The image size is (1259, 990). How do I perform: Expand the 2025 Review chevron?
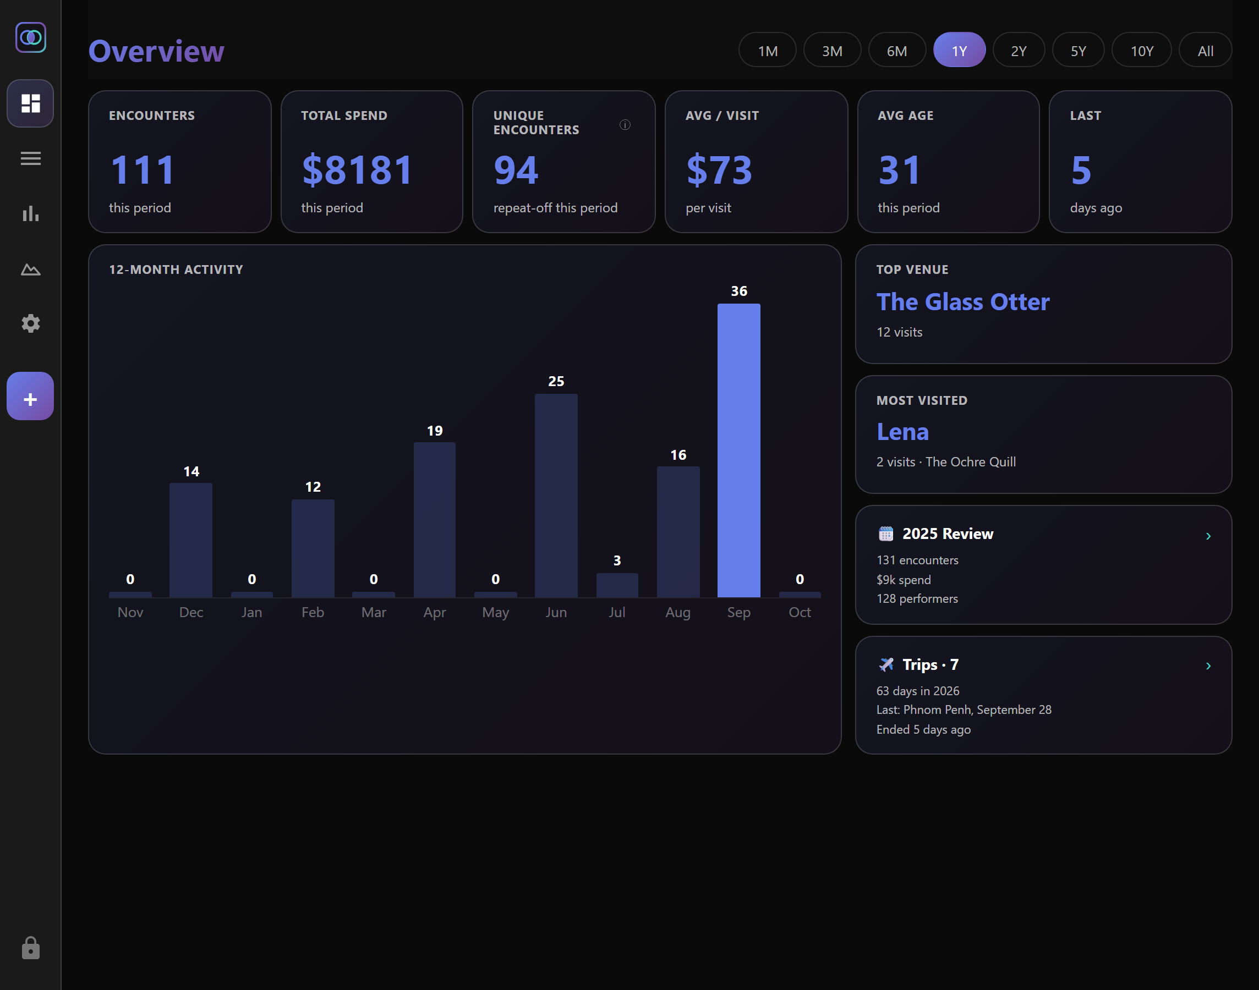[1208, 536]
